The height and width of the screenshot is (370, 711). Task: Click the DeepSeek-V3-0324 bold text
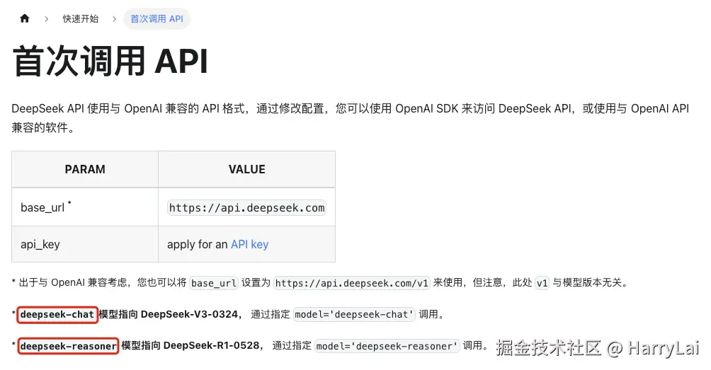(189, 314)
